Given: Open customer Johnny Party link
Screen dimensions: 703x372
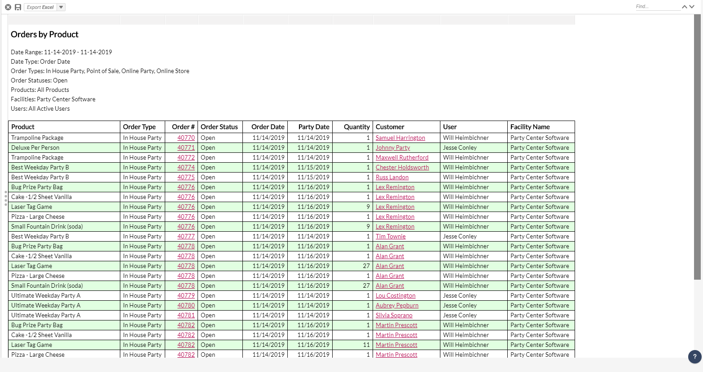Looking at the screenshot, I should [393, 147].
